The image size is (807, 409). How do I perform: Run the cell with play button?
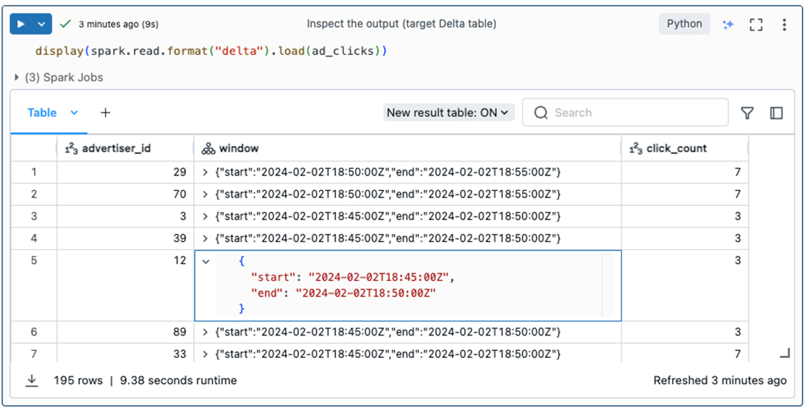coord(22,24)
